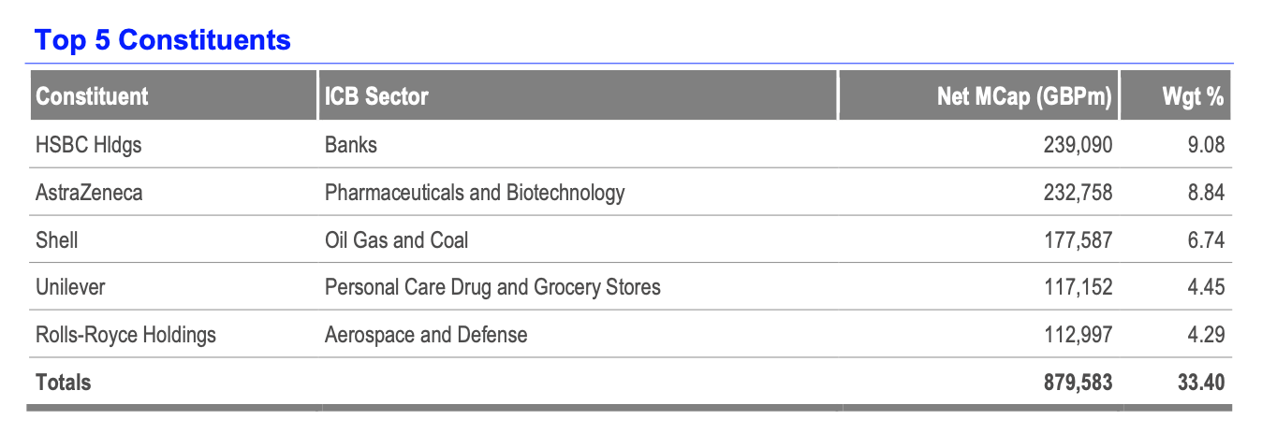Click AstraZeneca weight value 8.84
Screen dimensions: 1262x434
[x=1206, y=193]
